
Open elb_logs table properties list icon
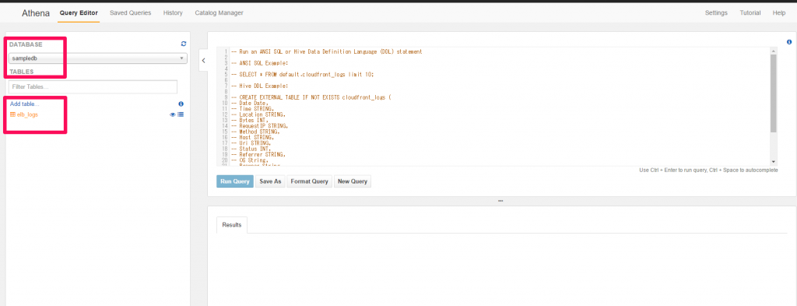click(x=181, y=115)
